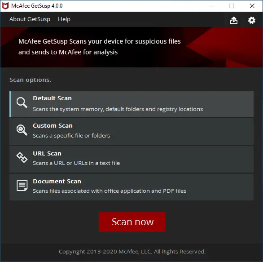This screenshot has height=262, width=263.
Task: Click the office and PDF files description
Action: tap(110, 191)
